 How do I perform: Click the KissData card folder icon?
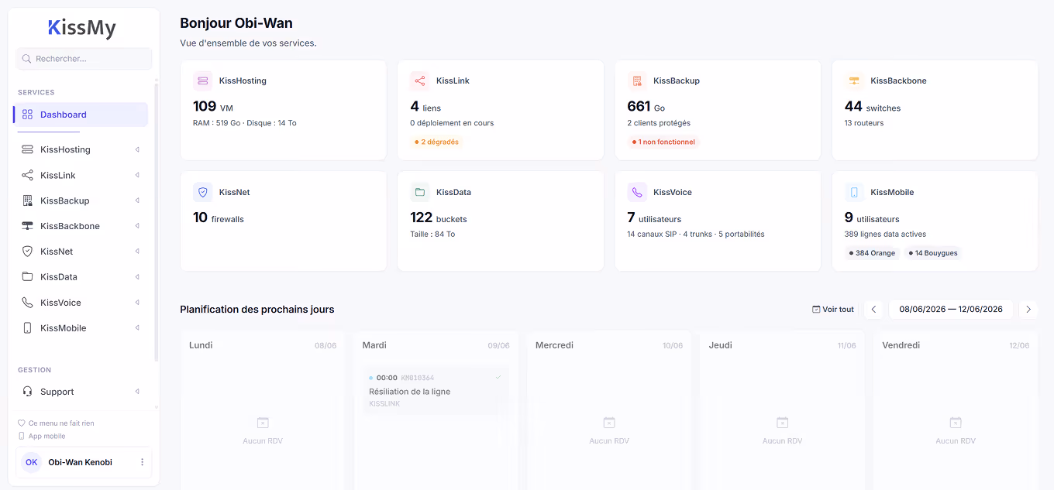(x=419, y=192)
